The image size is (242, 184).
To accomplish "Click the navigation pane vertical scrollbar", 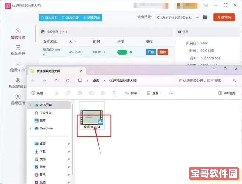I will [73, 139].
